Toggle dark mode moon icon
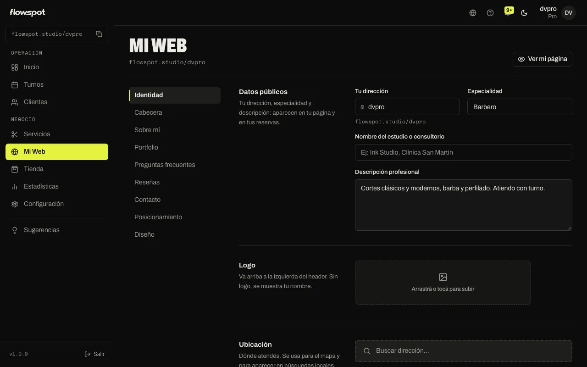Screen dimensions: 587x367 click(x=524, y=13)
